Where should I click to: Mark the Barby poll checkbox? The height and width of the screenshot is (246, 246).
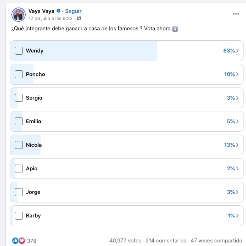pyautogui.click(x=19, y=216)
